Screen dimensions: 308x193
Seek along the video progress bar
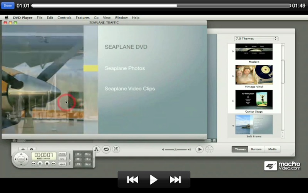tap(161, 6)
